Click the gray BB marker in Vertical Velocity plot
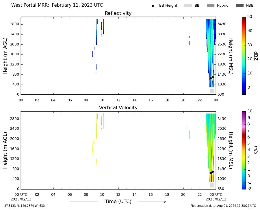 pyautogui.click(x=212, y=185)
